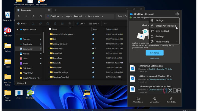The width and height of the screenshot is (198, 111).
Task: Open OneDrive-Essential-PC-Skills link under 12 OneDrive-Settings
Action: (x=160, y=69)
